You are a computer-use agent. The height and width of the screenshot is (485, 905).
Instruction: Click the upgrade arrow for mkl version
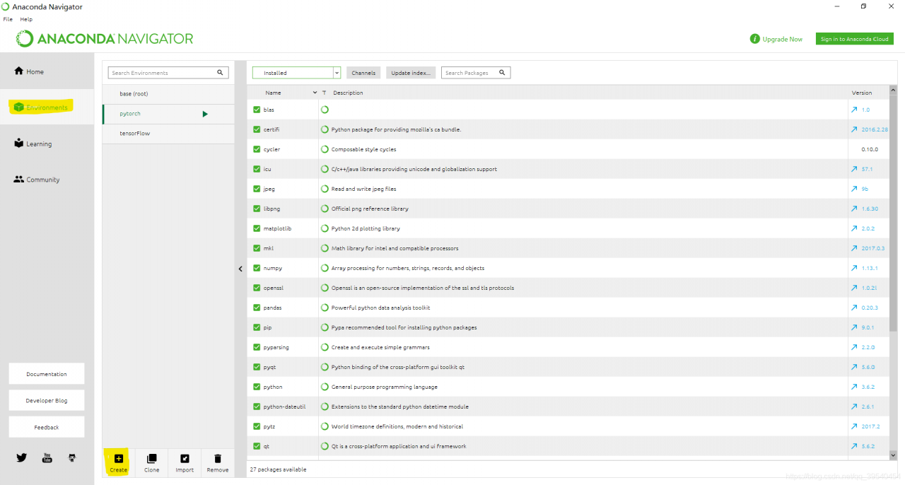pyautogui.click(x=854, y=248)
